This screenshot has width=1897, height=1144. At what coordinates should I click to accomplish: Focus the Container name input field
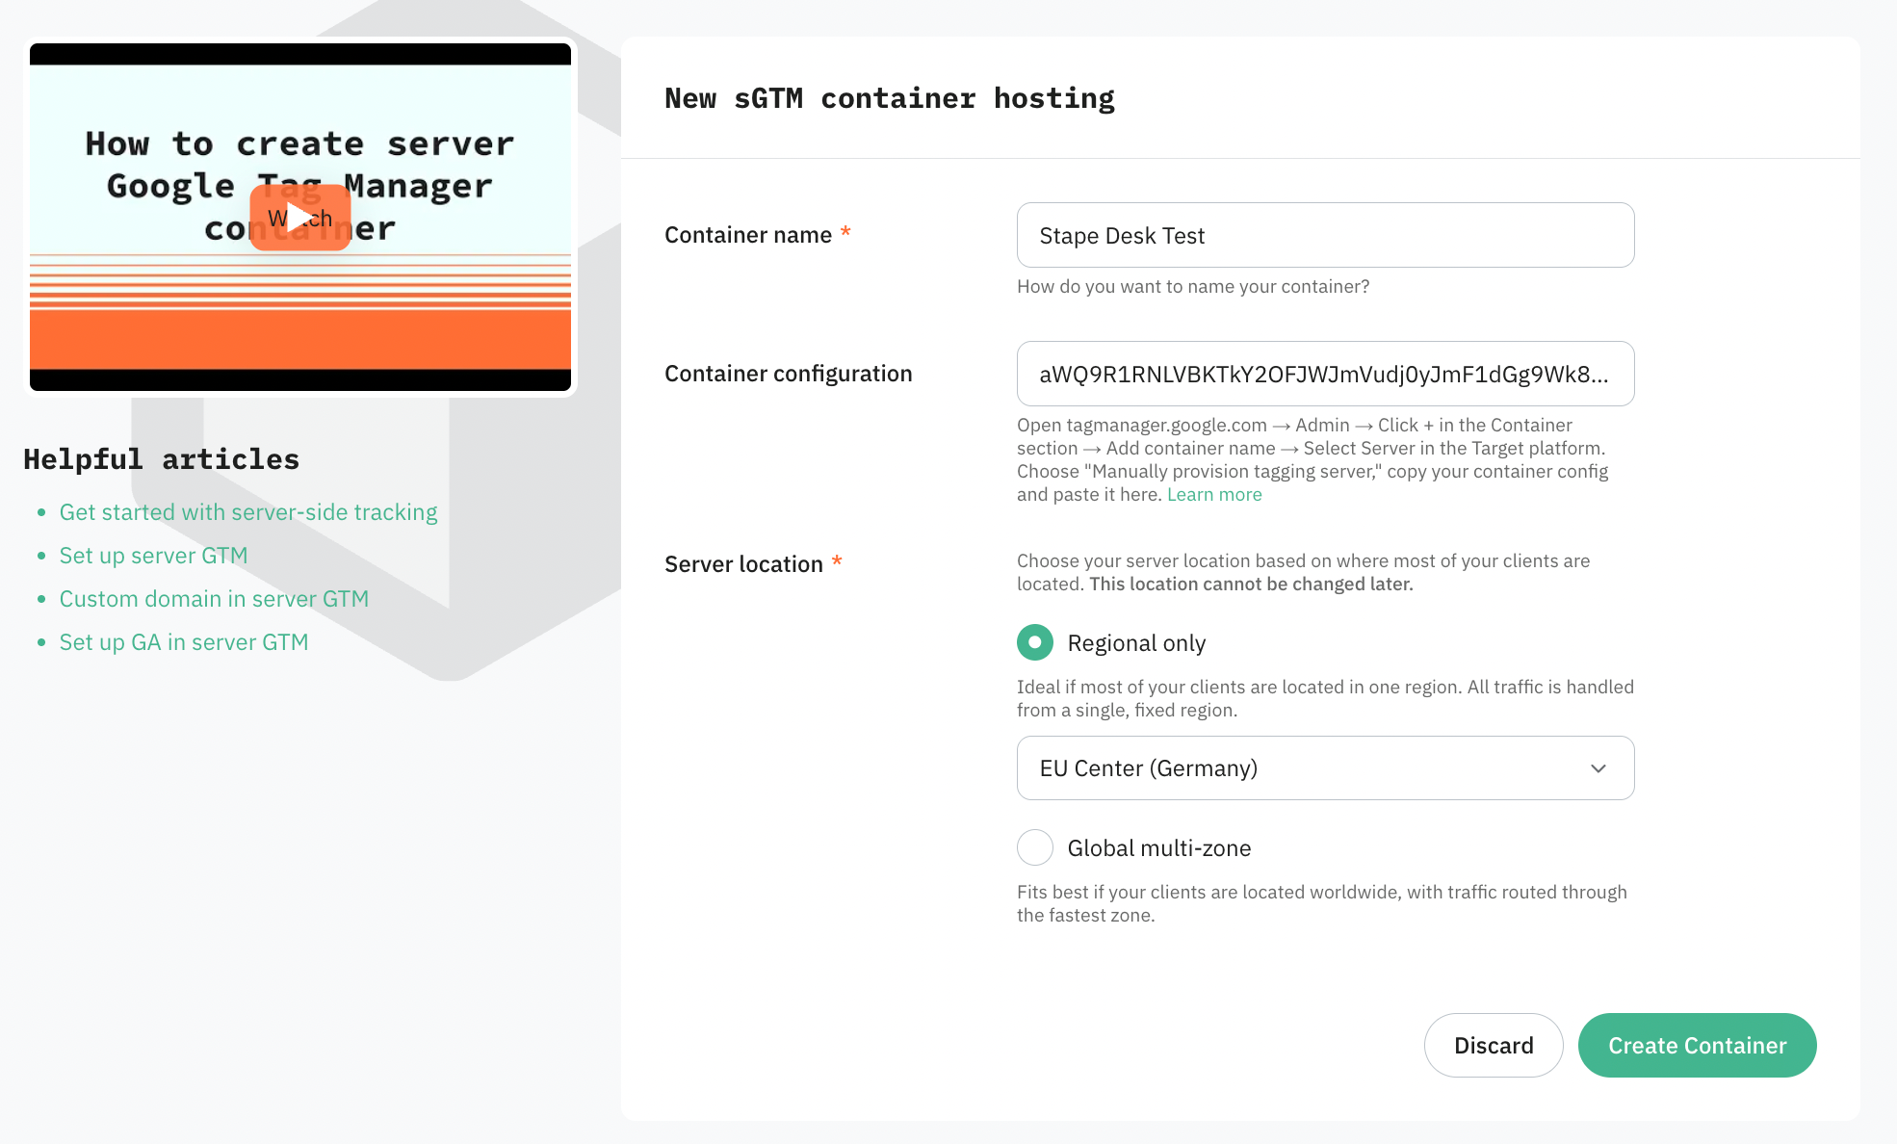1325,235
